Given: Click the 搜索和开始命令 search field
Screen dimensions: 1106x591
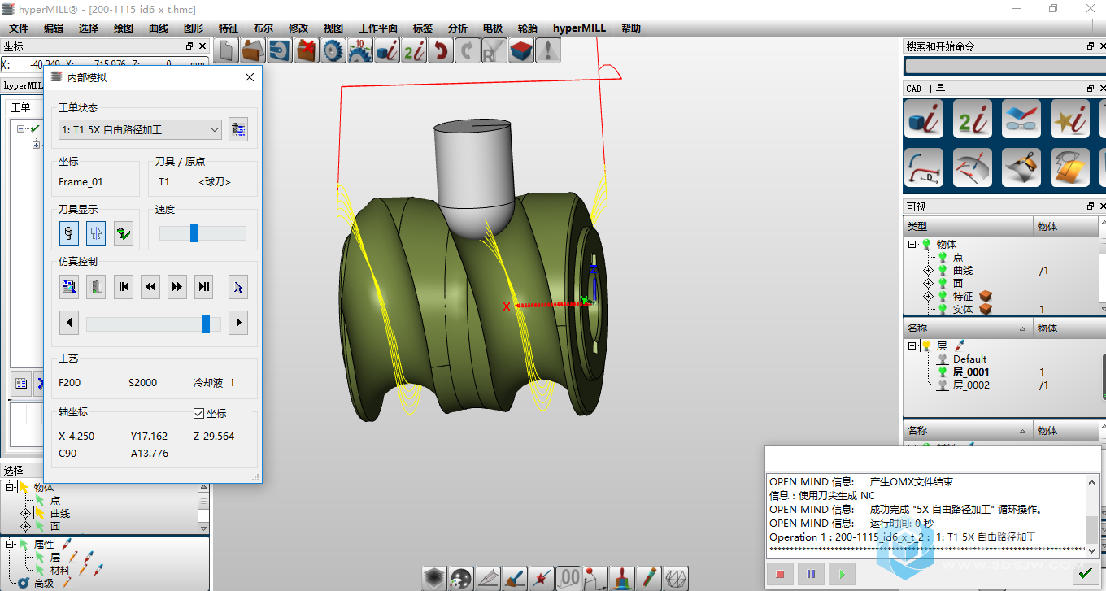Looking at the screenshot, I should [1005, 66].
